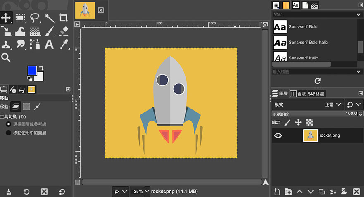Choose the Color Picker eyedropper tool
The height and width of the screenshot is (197, 364).
pyautogui.click(x=63, y=44)
